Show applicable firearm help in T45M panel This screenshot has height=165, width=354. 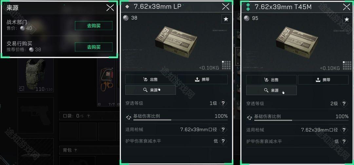click(344, 130)
